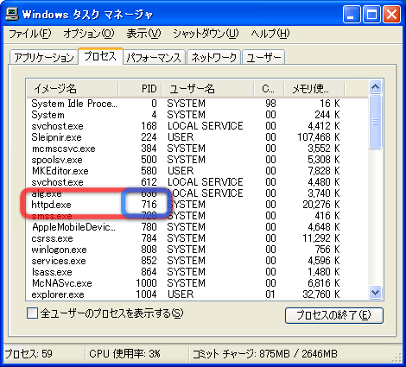Click the scrollbar down arrow
The width and height of the screenshot is (406, 367).
[x=375, y=293]
